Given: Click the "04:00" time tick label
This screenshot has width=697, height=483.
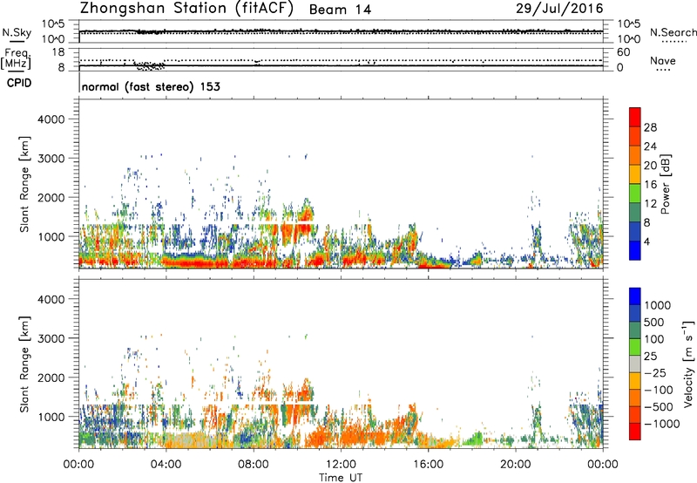Looking at the screenshot, I should coord(166,465).
